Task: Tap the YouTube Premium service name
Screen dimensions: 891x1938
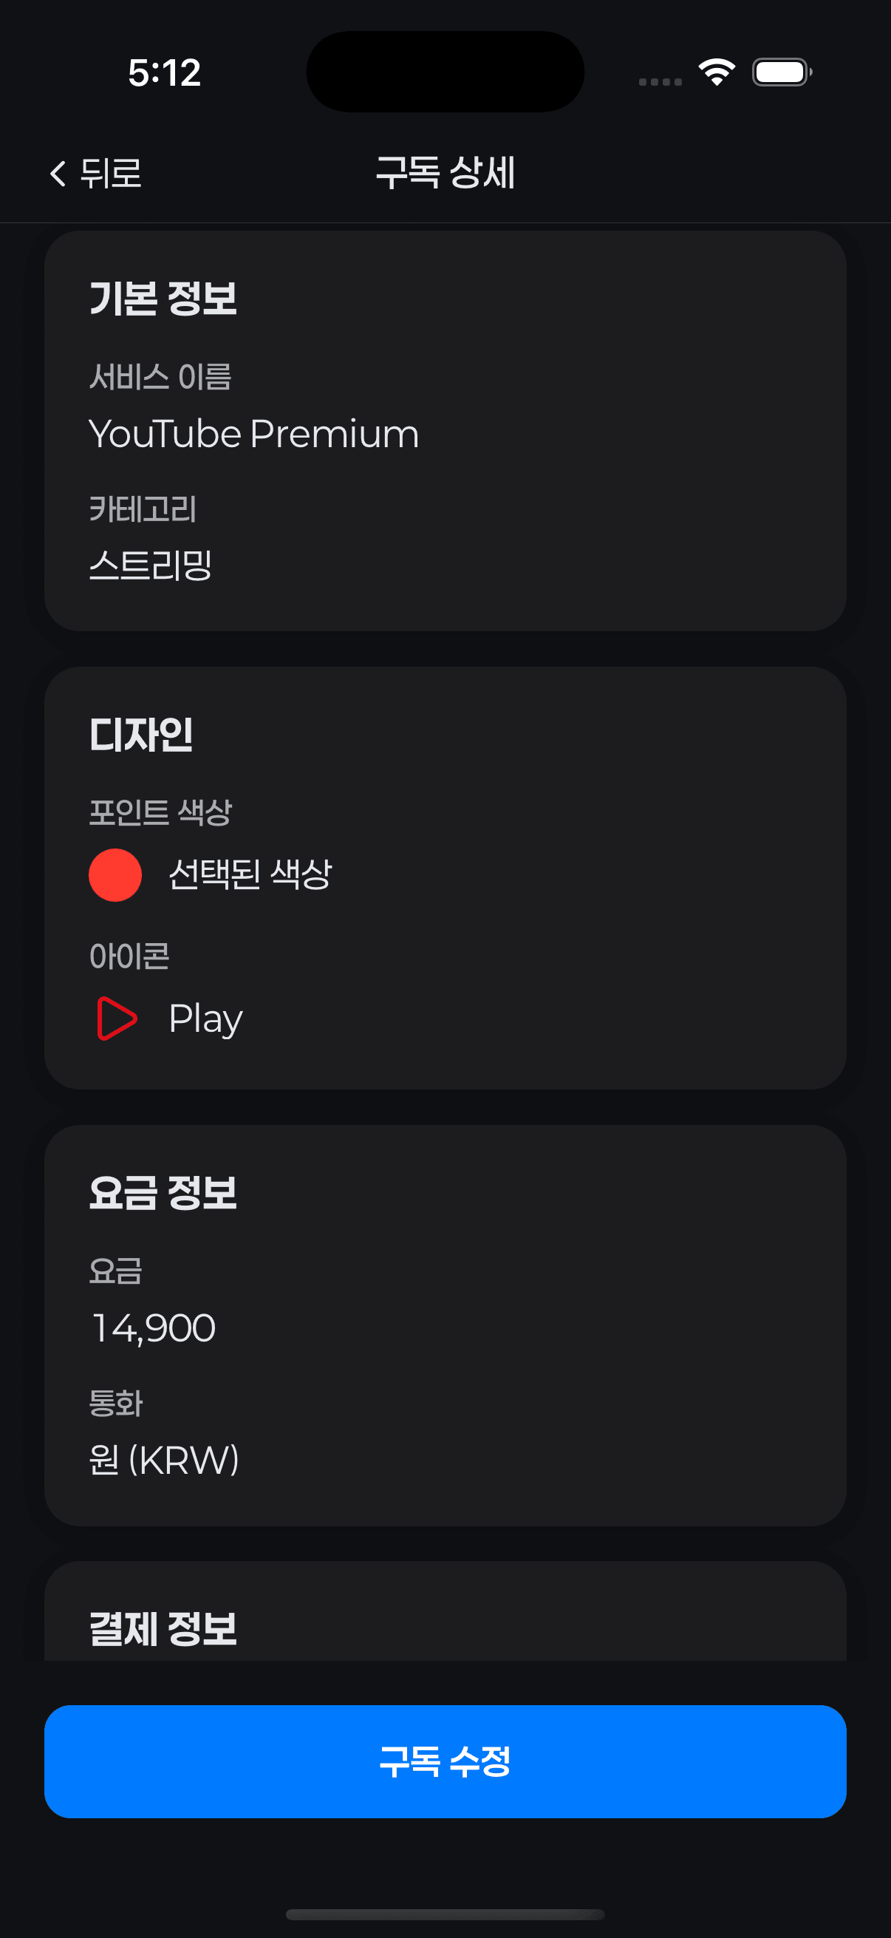Action: (x=253, y=434)
